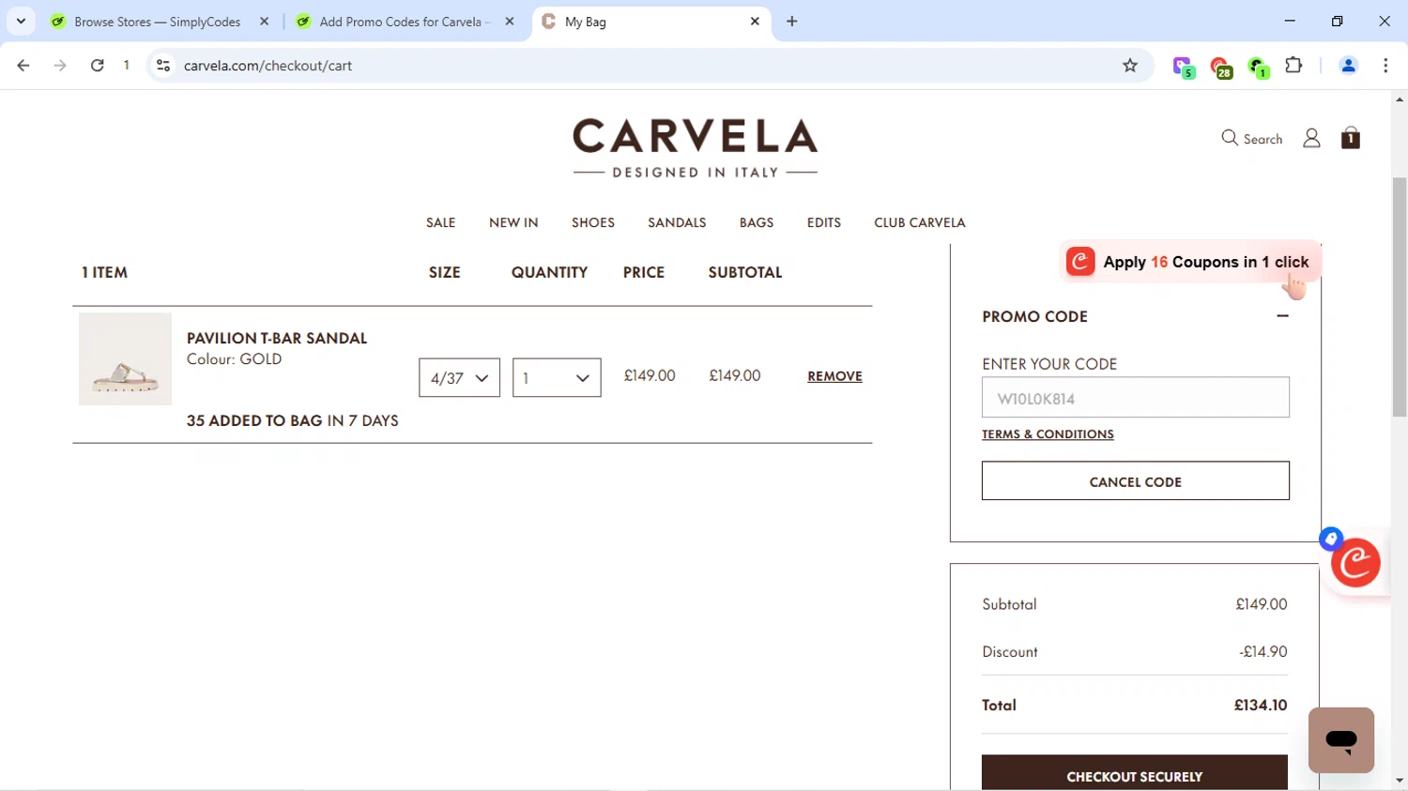Click the Discount -£14.90 value

point(1263,651)
